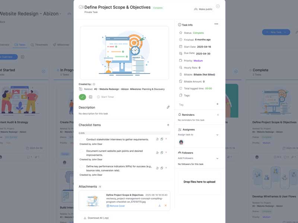Click Remove Cover link on attachment

pyautogui.click(x=115, y=206)
